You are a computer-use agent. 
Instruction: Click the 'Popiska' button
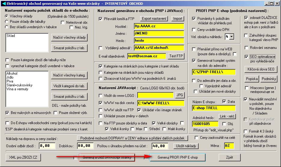(252, 79)
